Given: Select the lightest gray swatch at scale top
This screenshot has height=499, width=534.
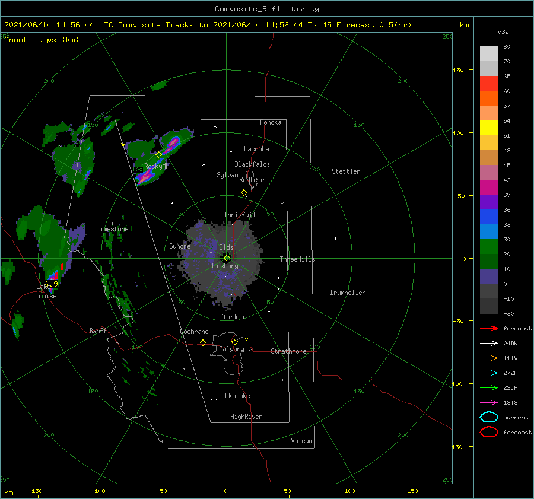Looking at the screenshot, I should click(489, 54).
